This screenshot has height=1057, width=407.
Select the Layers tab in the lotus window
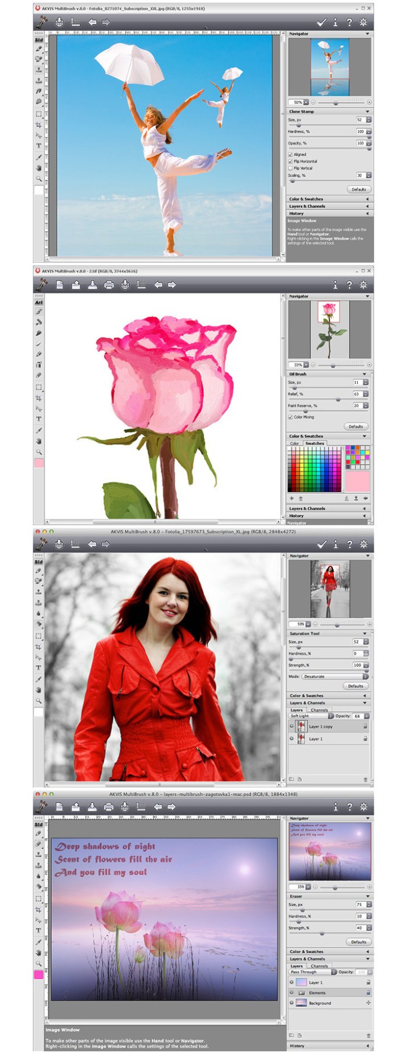click(297, 966)
